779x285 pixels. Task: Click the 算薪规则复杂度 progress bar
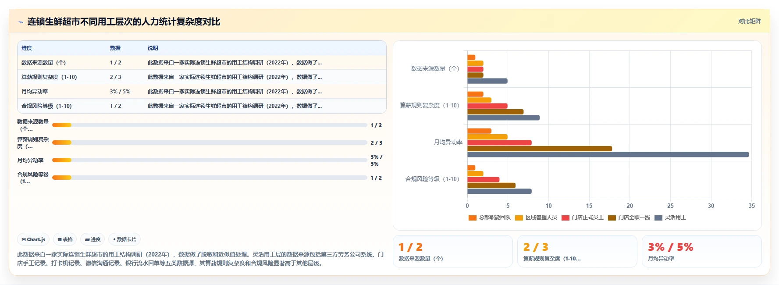tap(210, 142)
